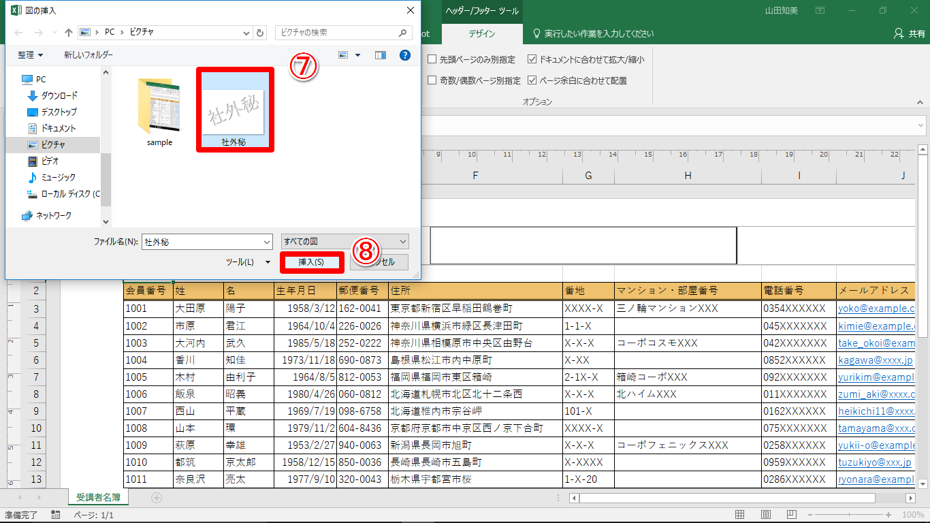Open ribbon display options icon

coord(820,11)
